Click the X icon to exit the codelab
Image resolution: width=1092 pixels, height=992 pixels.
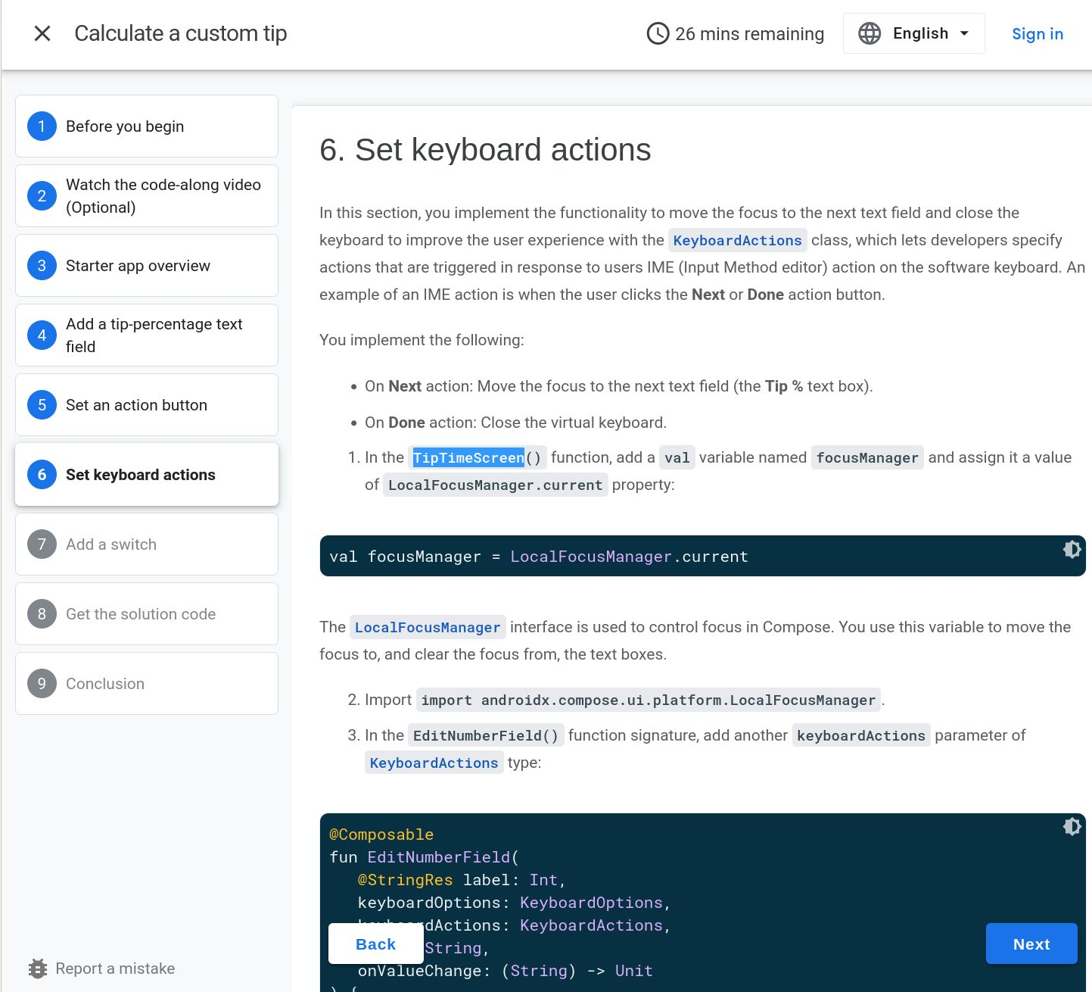42,33
